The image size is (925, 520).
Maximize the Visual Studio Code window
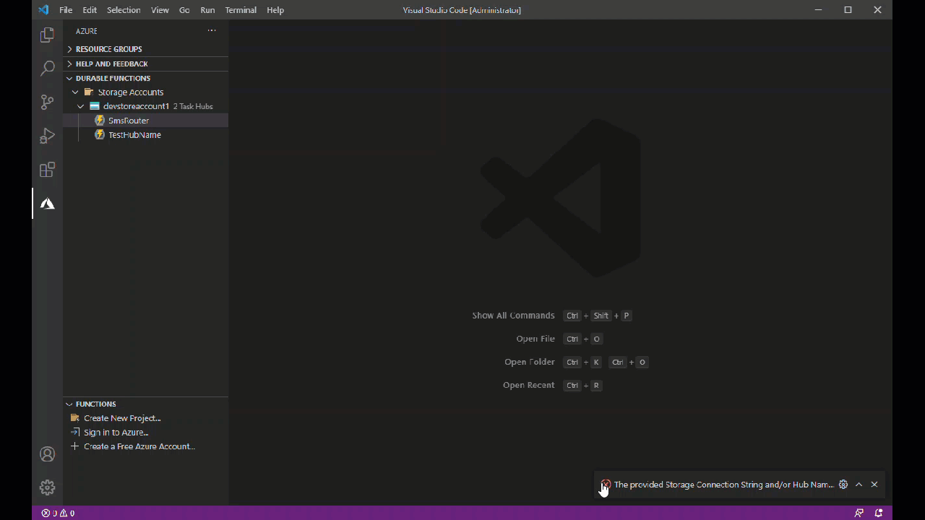pyautogui.click(x=848, y=10)
